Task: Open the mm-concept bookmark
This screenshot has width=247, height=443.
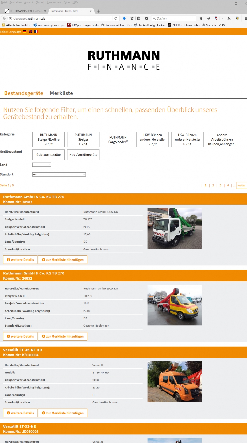Action: (49, 25)
